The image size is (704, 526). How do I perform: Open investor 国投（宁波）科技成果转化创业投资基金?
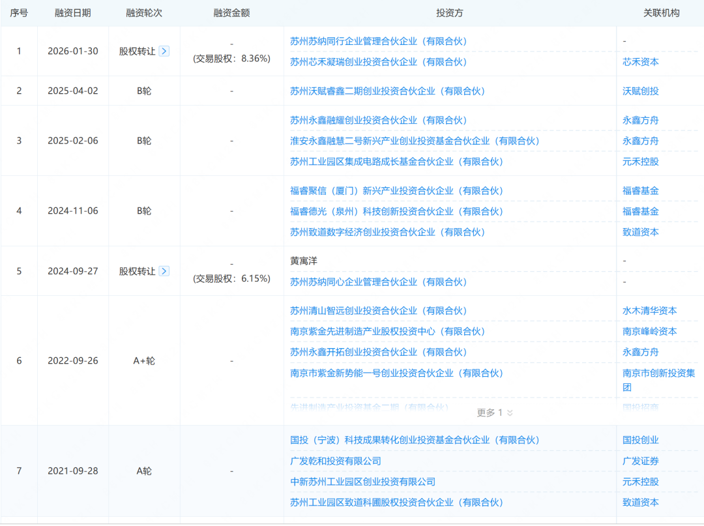tap(415, 440)
